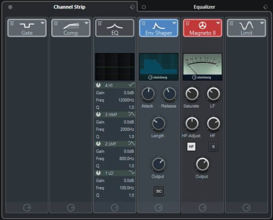Click the Limit module small window icon
The width and height of the screenshot is (273, 220).
click(231, 24)
